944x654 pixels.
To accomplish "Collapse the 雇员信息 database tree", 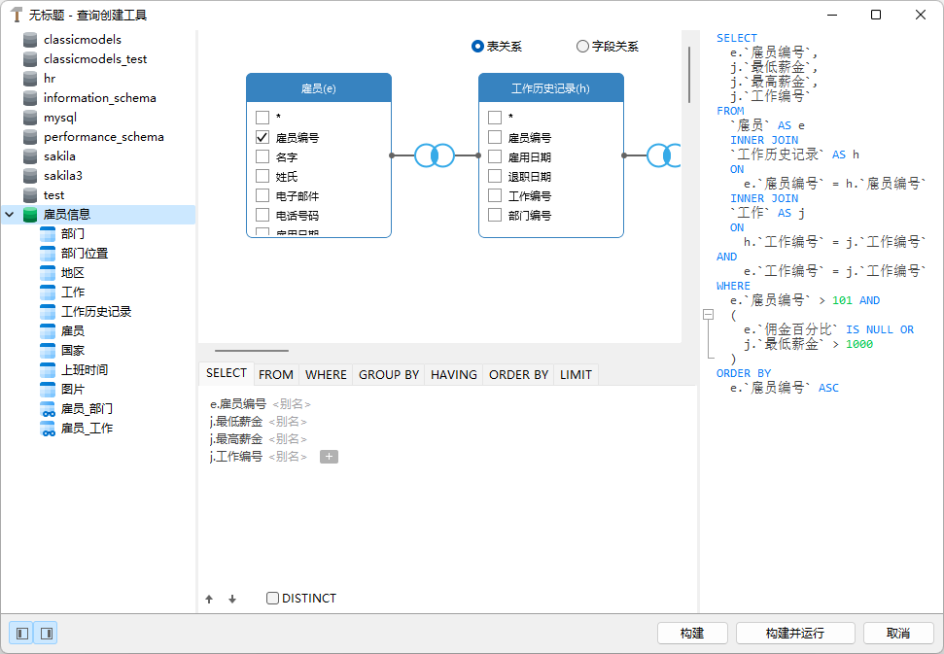I will coord(9,214).
